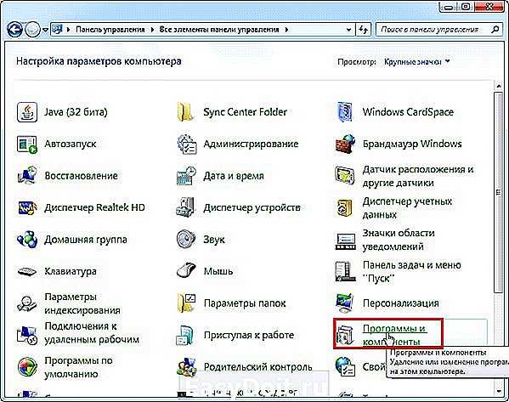Open the address bar history dropdown arrow
509x402 pixels.
click(349, 30)
